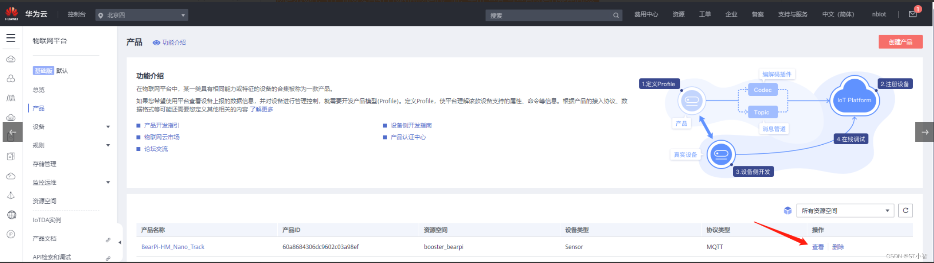Image resolution: width=934 pixels, height=263 pixels.
Task: Click the 基础版 badge
Action: click(x=43, y=71)
